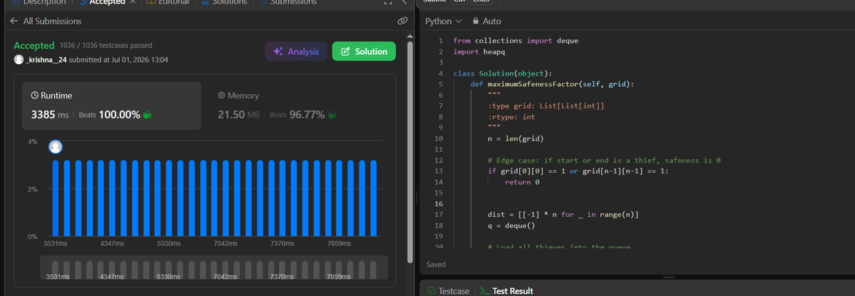Click the edit icon in Solution button

tap(345, 51)
